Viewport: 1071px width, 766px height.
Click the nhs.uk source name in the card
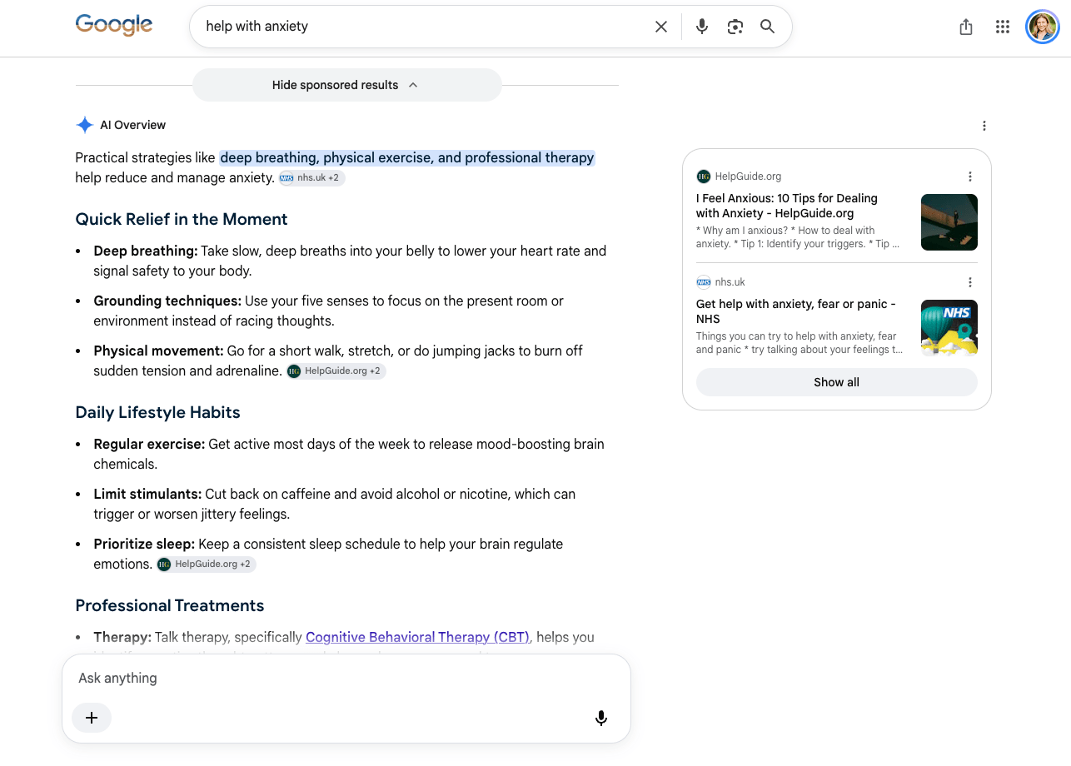pyautogui.click(x=730, y=282)
